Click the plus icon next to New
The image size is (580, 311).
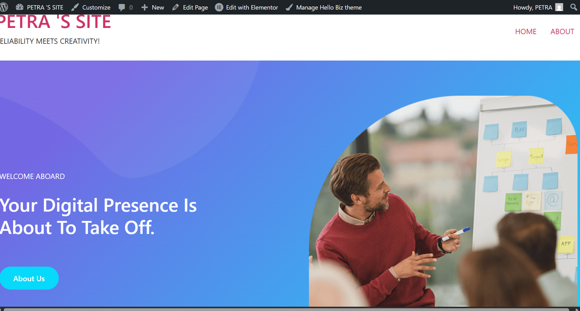coord(144,7)
